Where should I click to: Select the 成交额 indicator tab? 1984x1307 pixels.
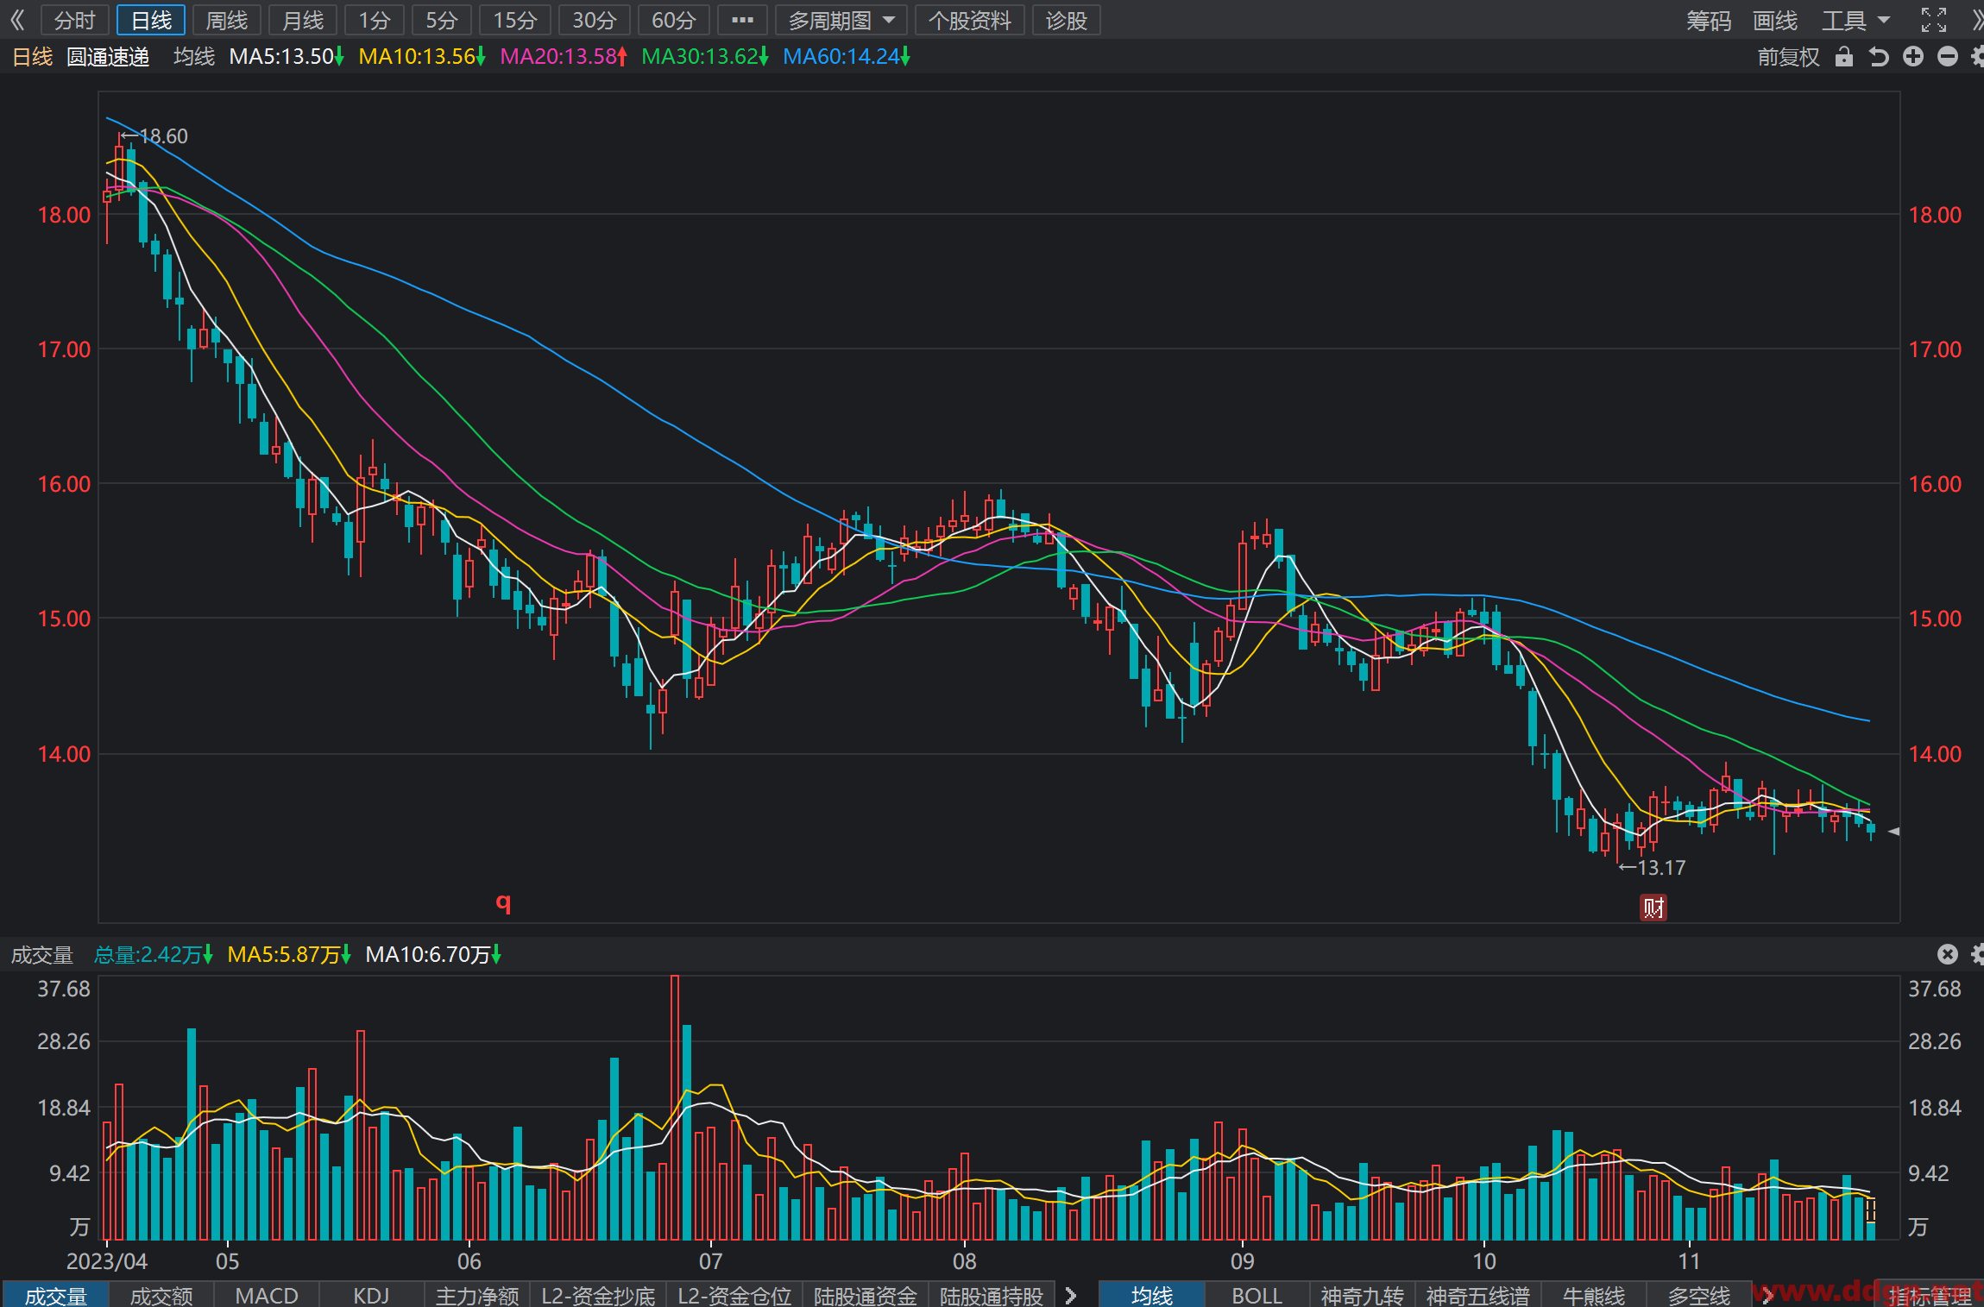[x=161, y=1295]
